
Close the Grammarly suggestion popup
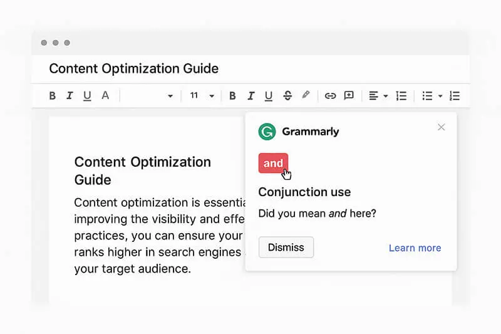442,127
